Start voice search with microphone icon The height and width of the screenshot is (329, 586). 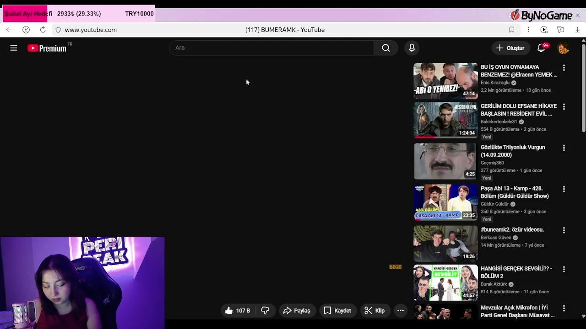pos(412,48)
